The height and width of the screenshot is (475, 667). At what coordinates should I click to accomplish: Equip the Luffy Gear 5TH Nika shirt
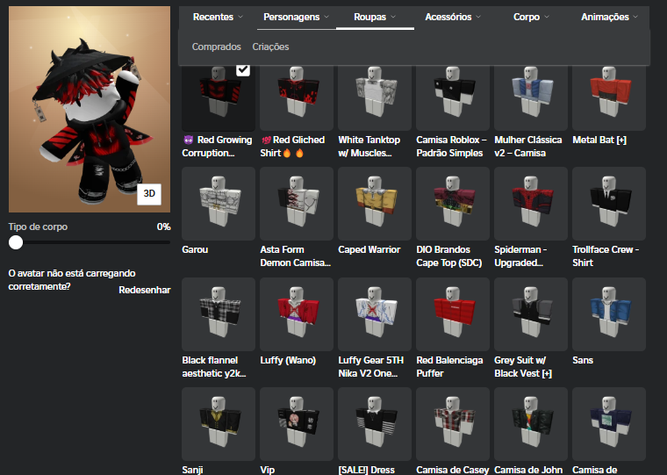(x=375, y=314)
